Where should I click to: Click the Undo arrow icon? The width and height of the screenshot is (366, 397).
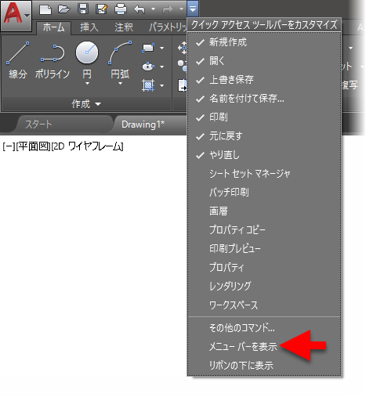pyautogui.click(x=140, y=9)
